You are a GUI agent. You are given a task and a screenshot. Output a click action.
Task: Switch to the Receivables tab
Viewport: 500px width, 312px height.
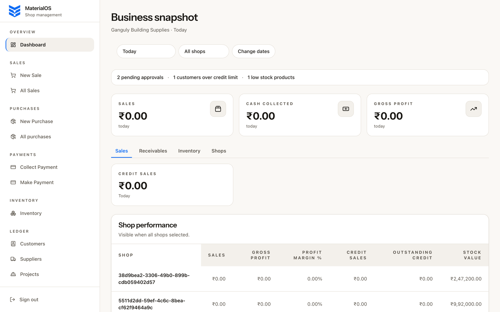click(153, 151)
